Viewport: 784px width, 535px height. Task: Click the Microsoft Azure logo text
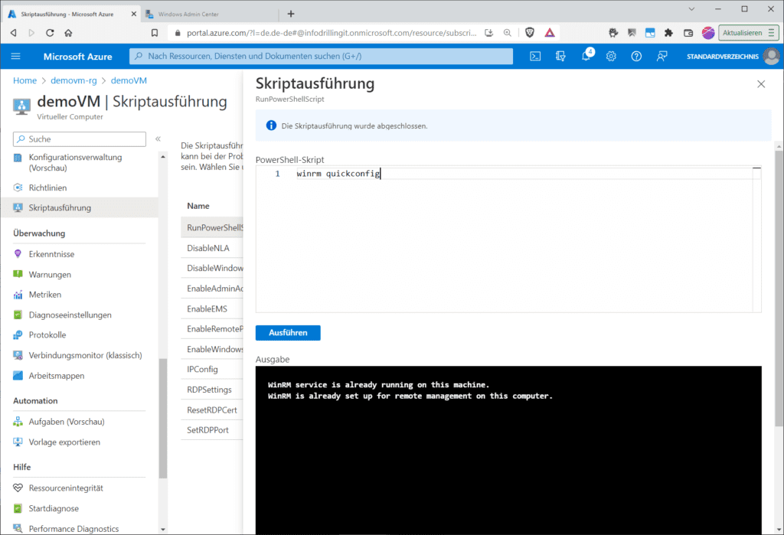point(77,57)
